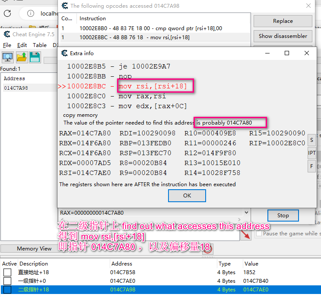The height and width of the screenshot is (297, 321).
Task: Click the 10002E8C3 mov edx,[rax+0C] line
Action: tap(127, 106)
